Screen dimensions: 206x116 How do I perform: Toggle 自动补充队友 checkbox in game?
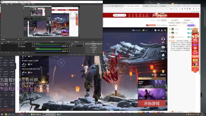(x=140, y=87)
